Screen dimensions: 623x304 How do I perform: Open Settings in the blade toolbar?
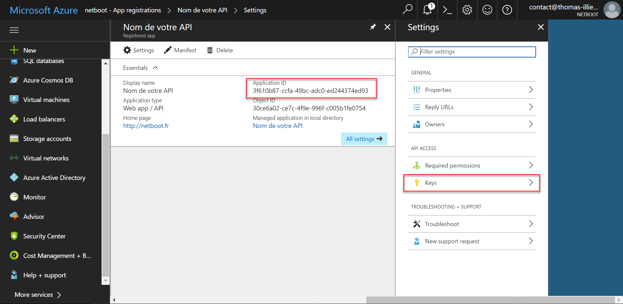click(139, 50)
